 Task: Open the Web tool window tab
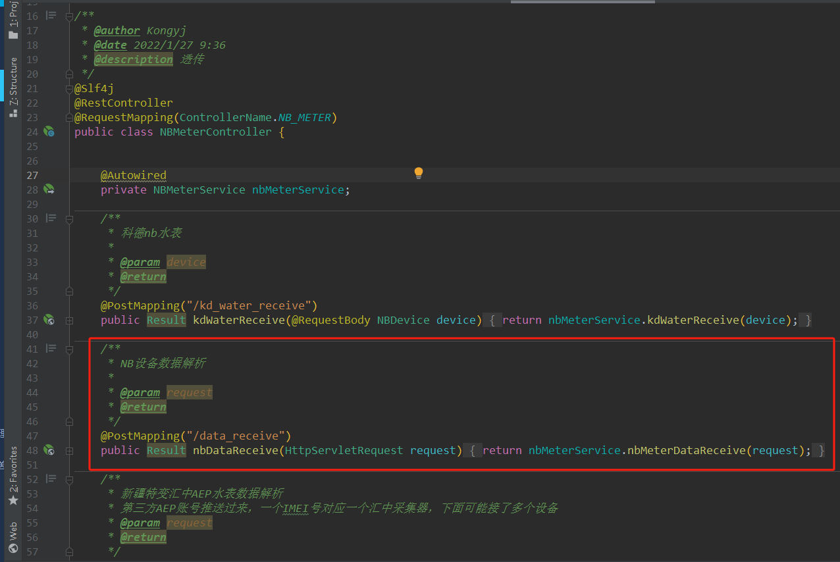13,536
